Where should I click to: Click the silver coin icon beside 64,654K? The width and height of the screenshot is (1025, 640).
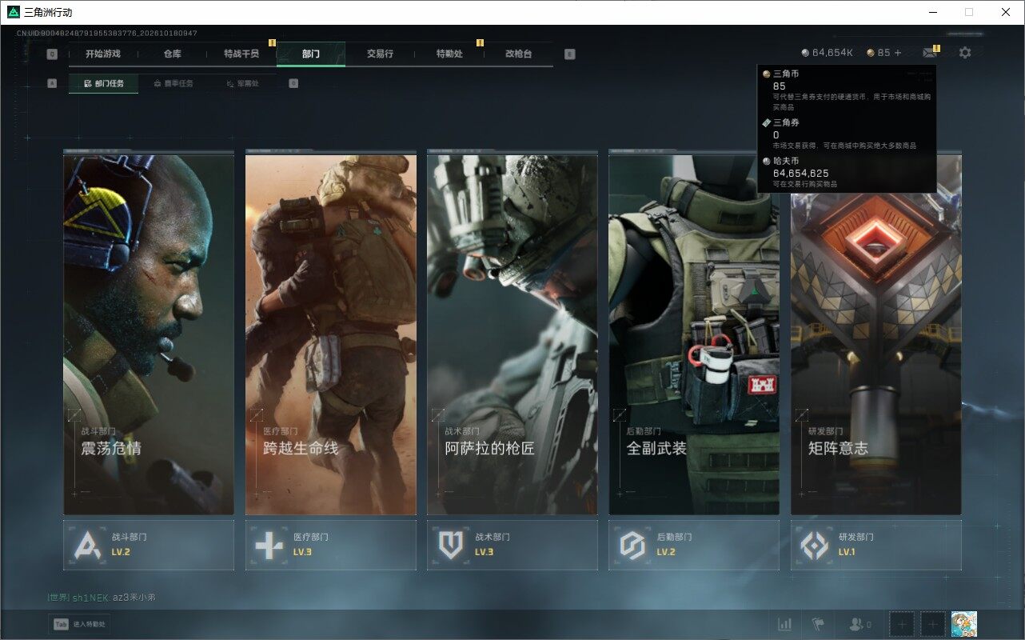805,53
